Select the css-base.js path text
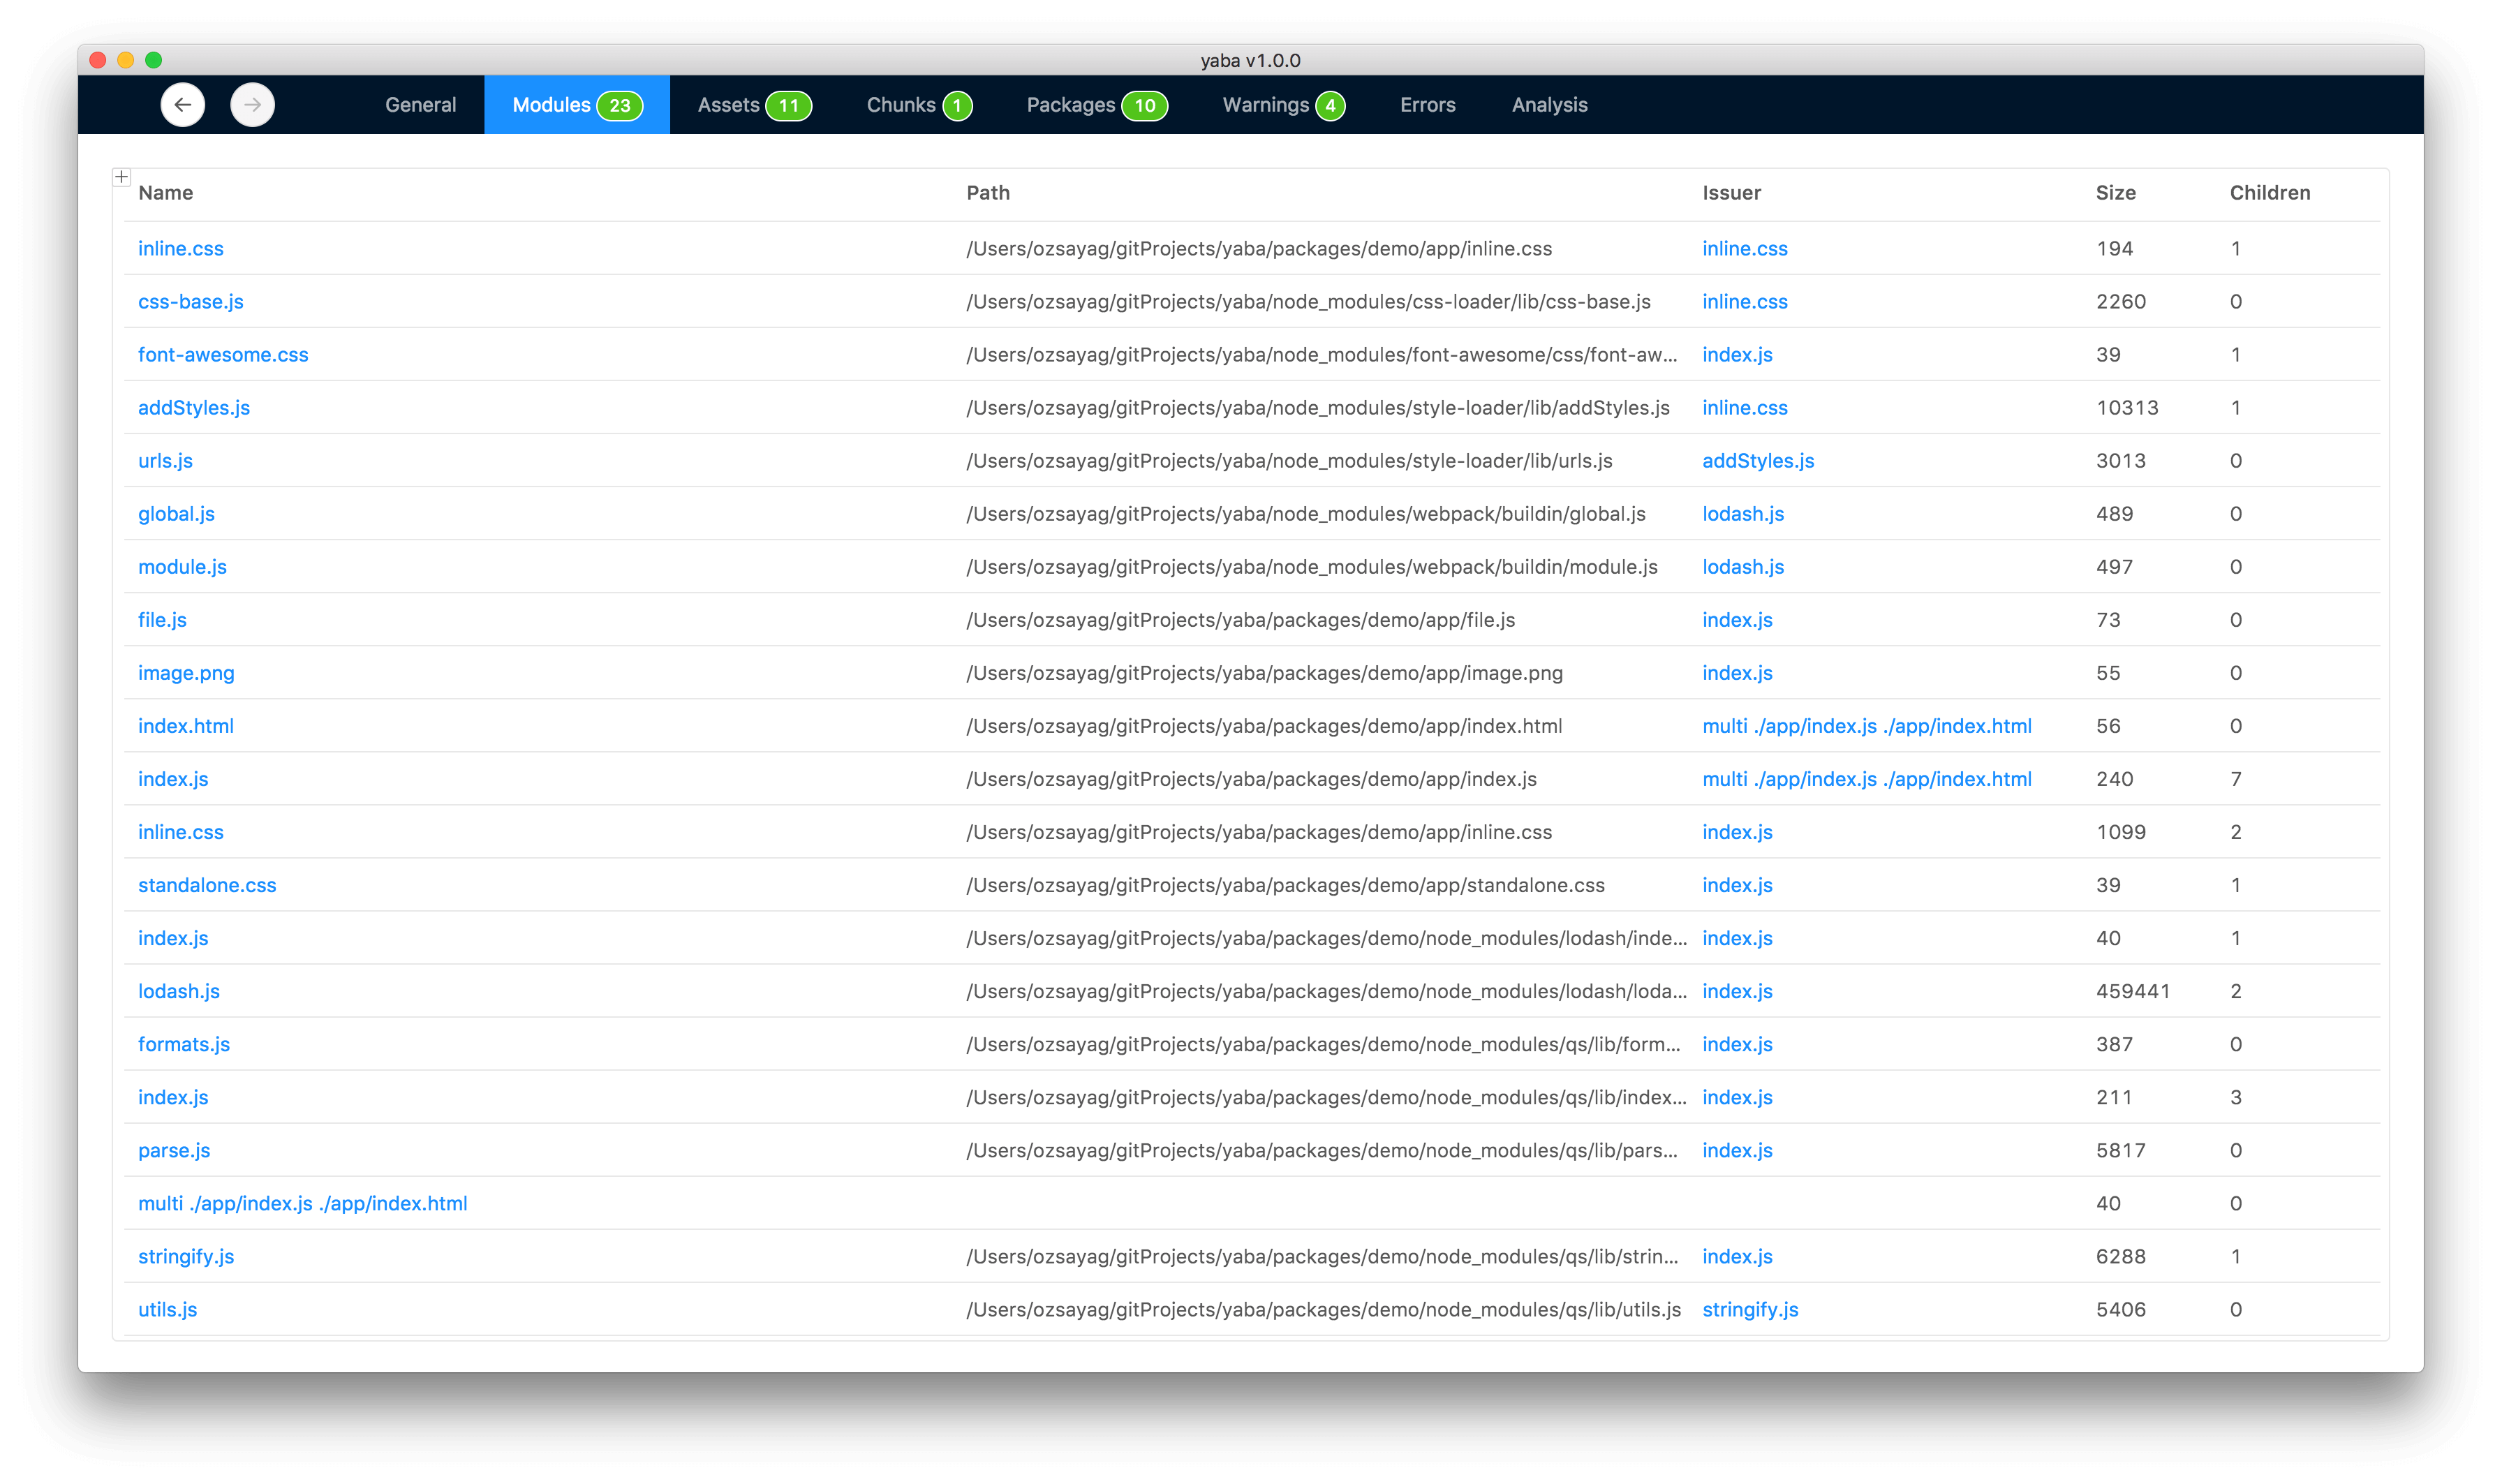The width and height of the screenshot is (2502, 1484). point(1308,302)
